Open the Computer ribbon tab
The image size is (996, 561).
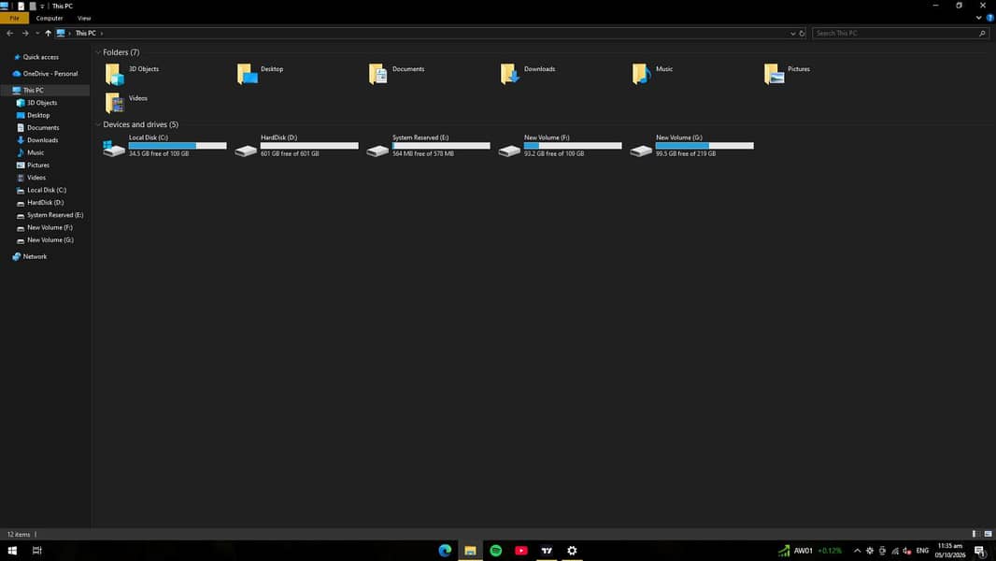[x=50, y=19]
